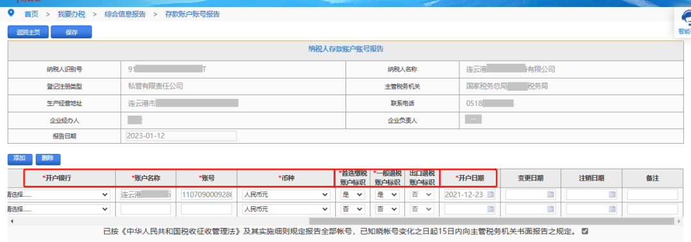The image size is (691, 242).
Task: Click the horizontal scrollbar thumb
Action: click(x=492, y=221)
